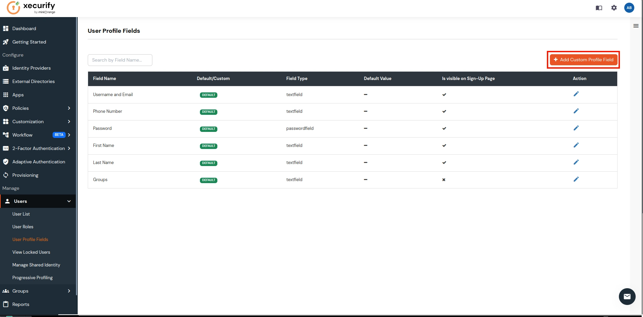Viewport: 643px width, 317px height.
Task: Edit the Groups field via pencil icon
Action: [576, 179]
